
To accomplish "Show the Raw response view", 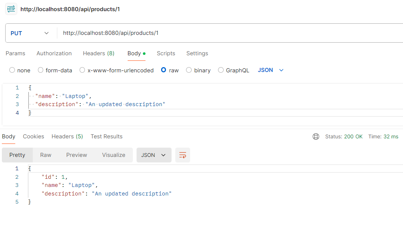I will pos(46,155).
